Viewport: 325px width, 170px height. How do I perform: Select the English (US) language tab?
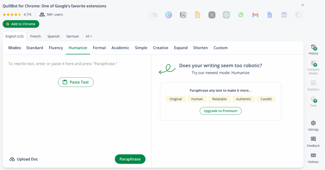[15, 36]
